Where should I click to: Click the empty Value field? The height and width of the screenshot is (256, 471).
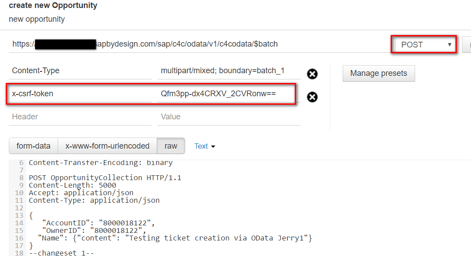[229, 118]
